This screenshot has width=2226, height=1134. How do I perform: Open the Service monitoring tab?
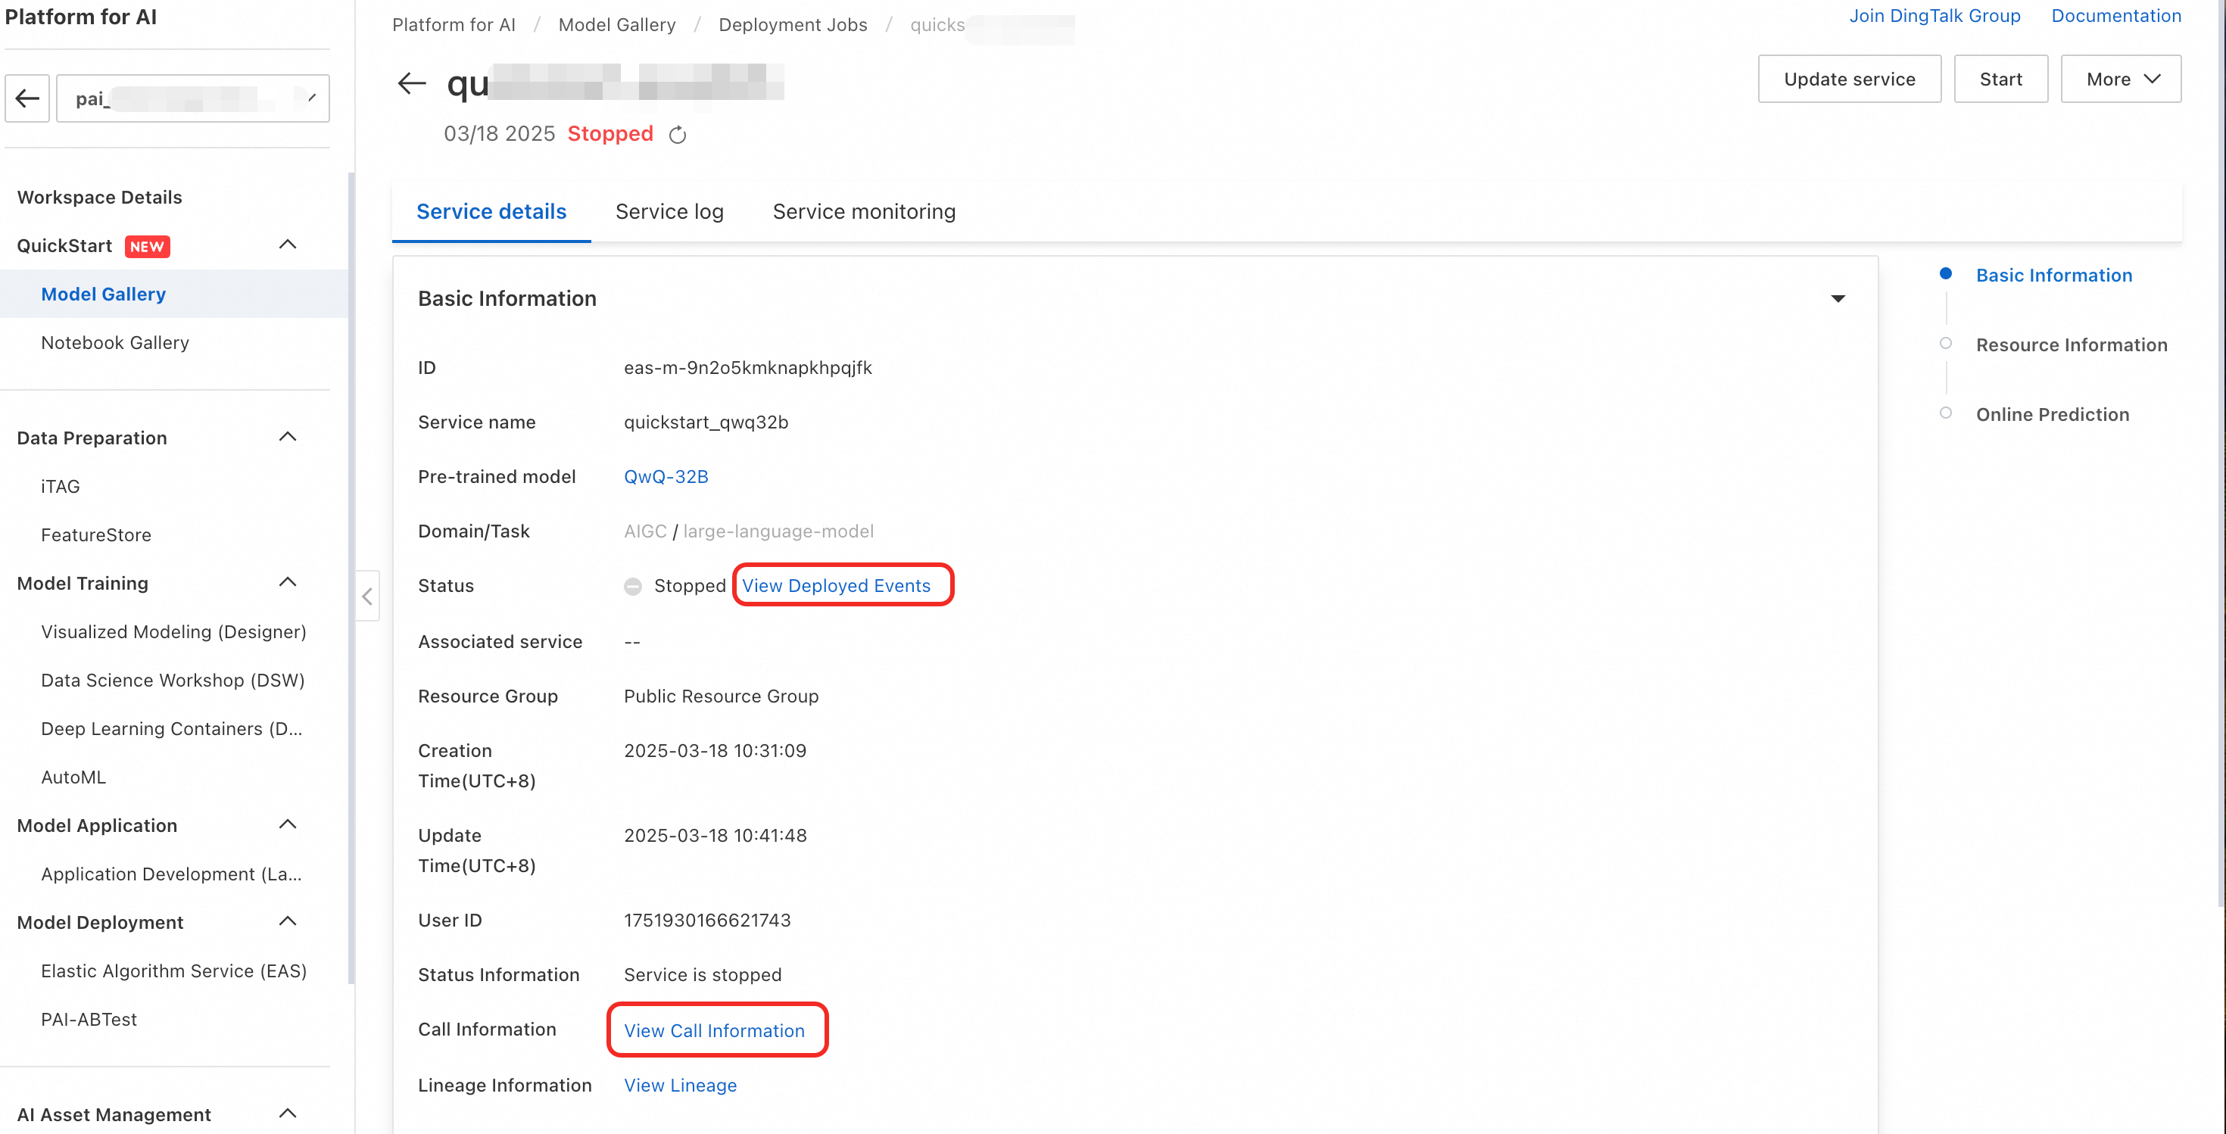click(863, 212)
